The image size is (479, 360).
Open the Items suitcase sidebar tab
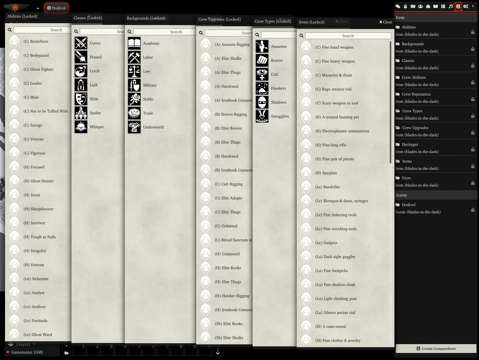click(x=428, y=6)
